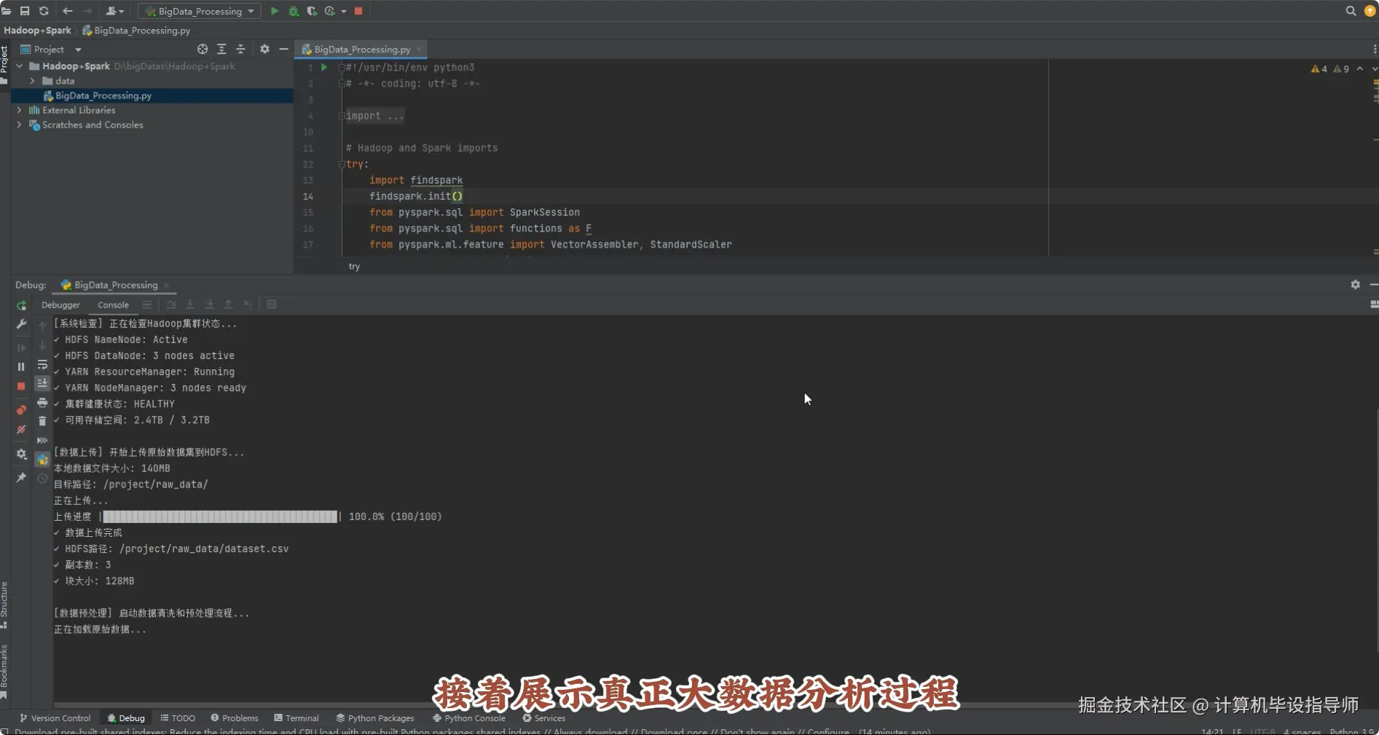Run BigData_Processing with the green play icon
This screenshot has height=735, width=1379.
pos(275,11)
